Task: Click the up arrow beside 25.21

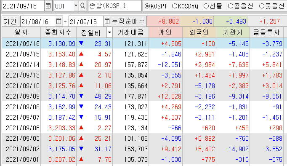Action: click(81, 138)
